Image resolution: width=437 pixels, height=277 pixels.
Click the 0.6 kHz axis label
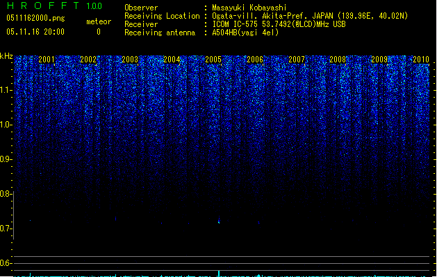(5, 263)
